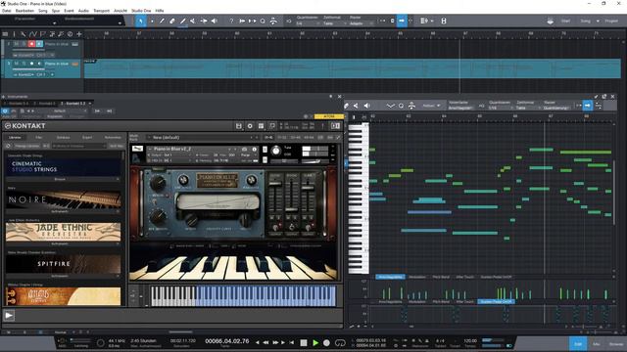Open the Edit view button at bottom right

[578, 343]
